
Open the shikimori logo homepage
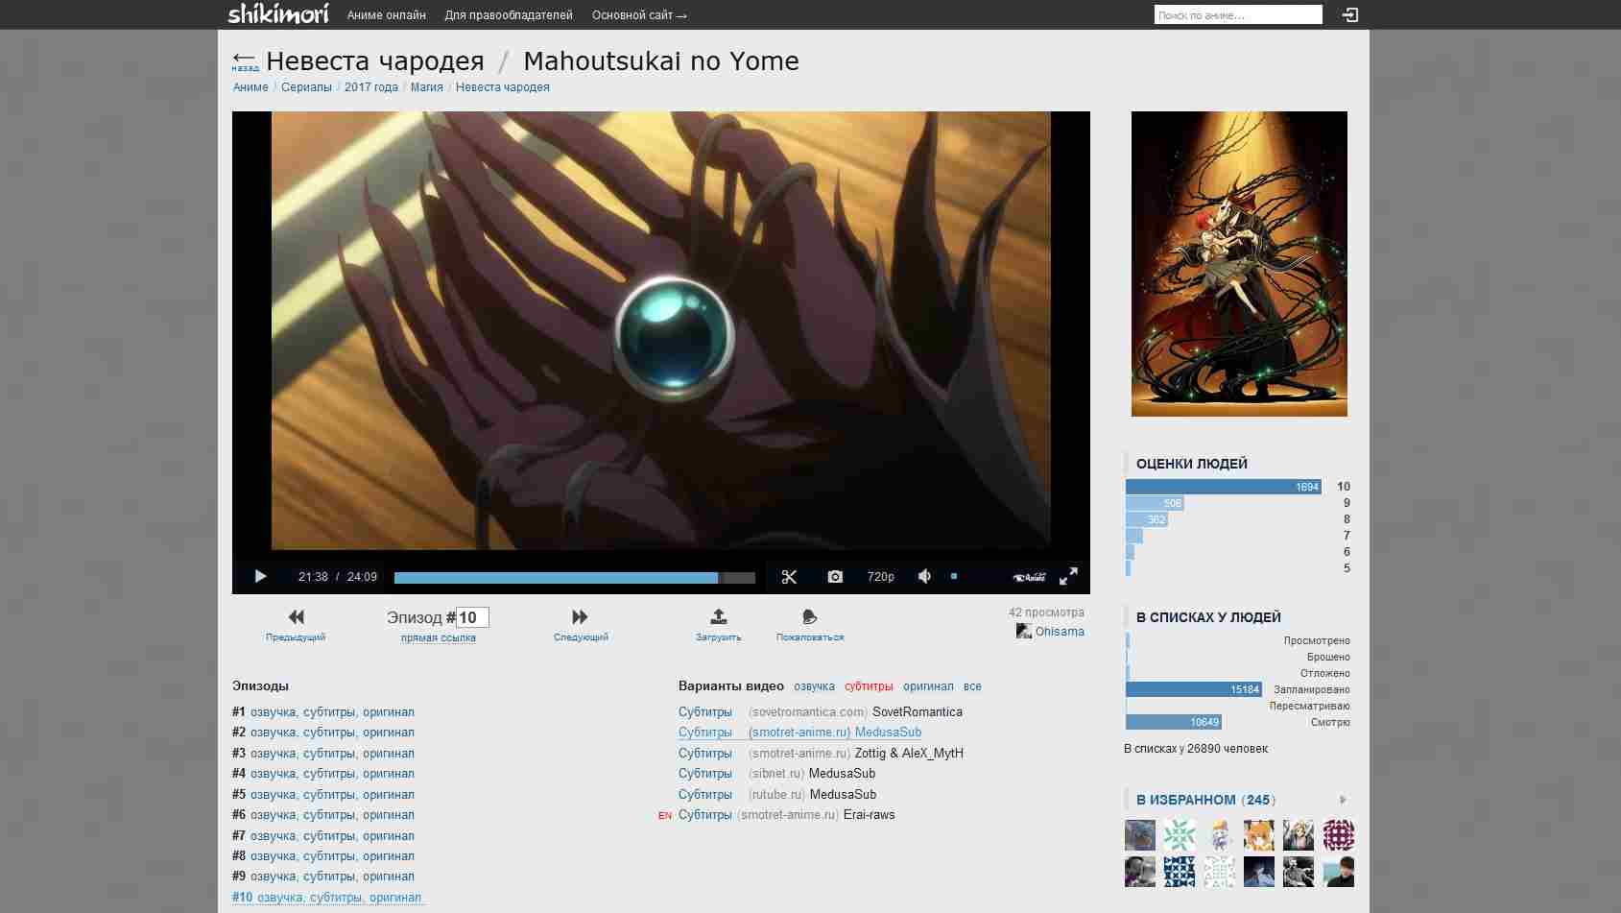click(278, 14)
